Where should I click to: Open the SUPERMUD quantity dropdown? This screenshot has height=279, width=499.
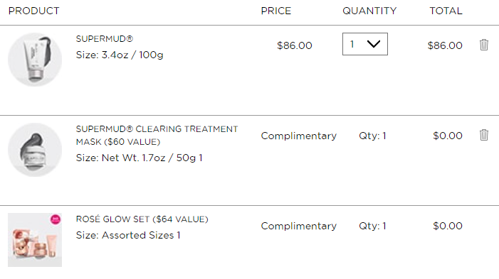(365, 44)
